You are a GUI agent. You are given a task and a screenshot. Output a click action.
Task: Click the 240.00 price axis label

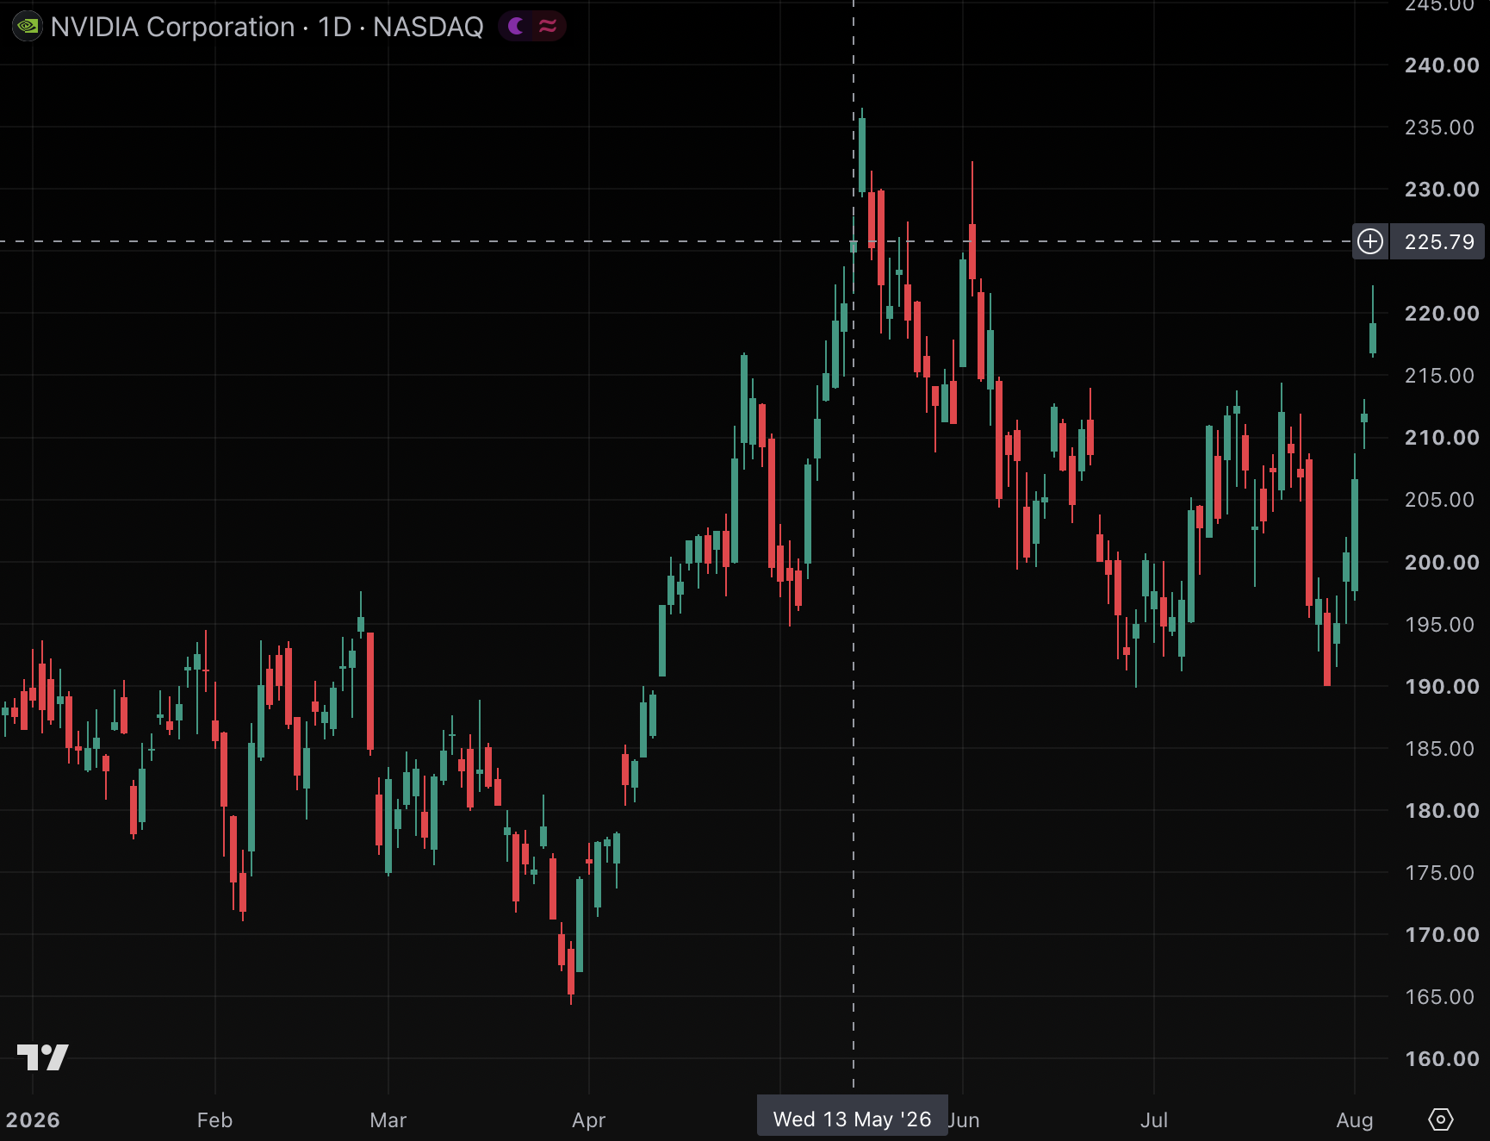click(1441, 65)
